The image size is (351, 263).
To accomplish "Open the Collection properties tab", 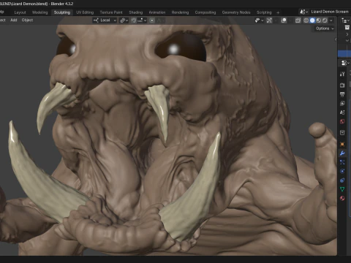I will click(342, 133).
